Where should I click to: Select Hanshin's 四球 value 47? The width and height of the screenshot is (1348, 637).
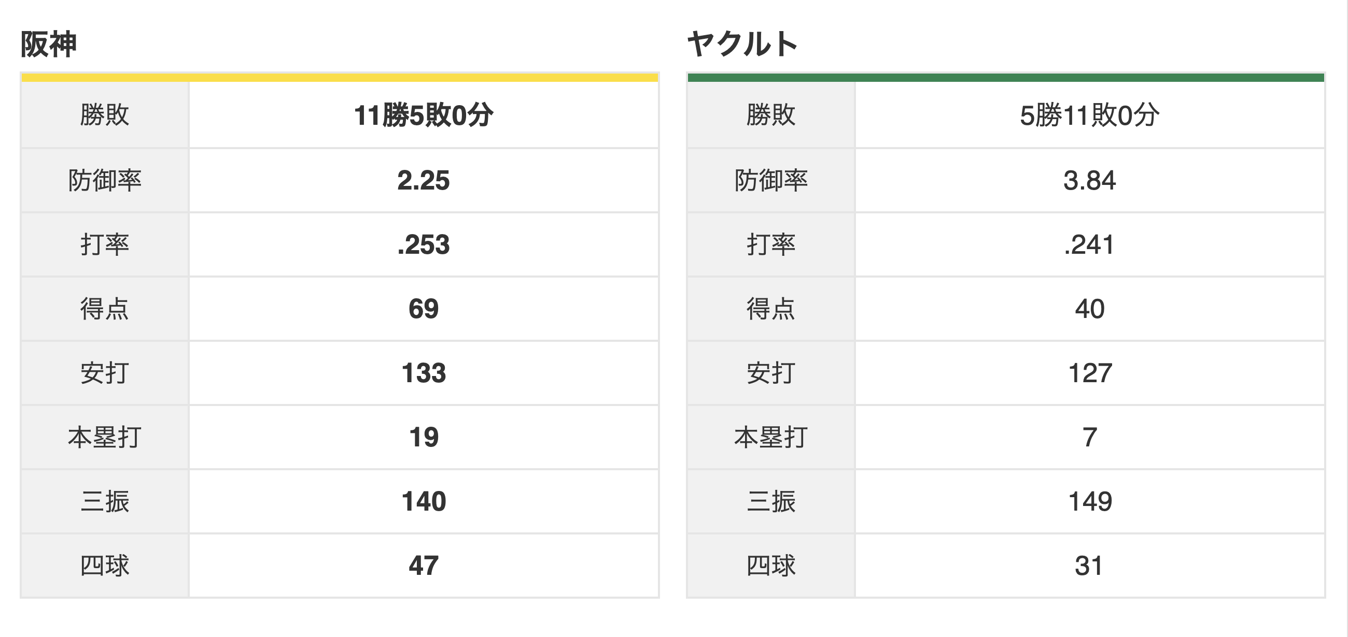click(424, 566)
